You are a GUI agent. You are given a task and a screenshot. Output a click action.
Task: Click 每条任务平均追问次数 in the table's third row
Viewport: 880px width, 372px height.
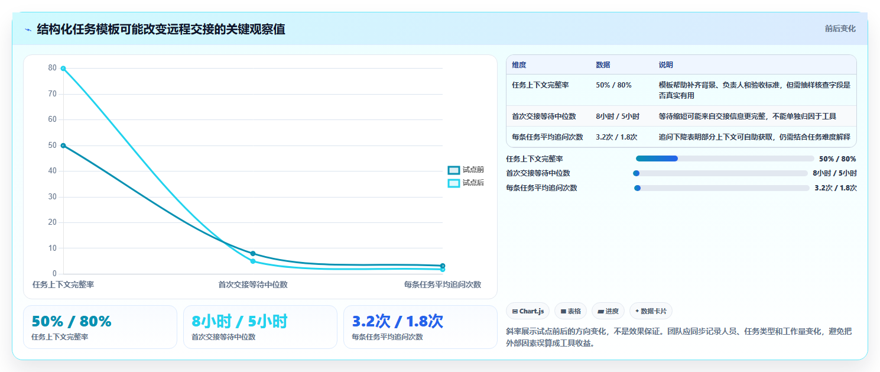click(x=547, y=137)
